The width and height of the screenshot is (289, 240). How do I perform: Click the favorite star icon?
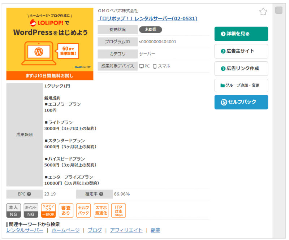tap(263, 12)
